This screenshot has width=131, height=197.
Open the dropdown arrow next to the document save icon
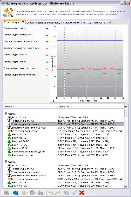[x=28, y=193]
